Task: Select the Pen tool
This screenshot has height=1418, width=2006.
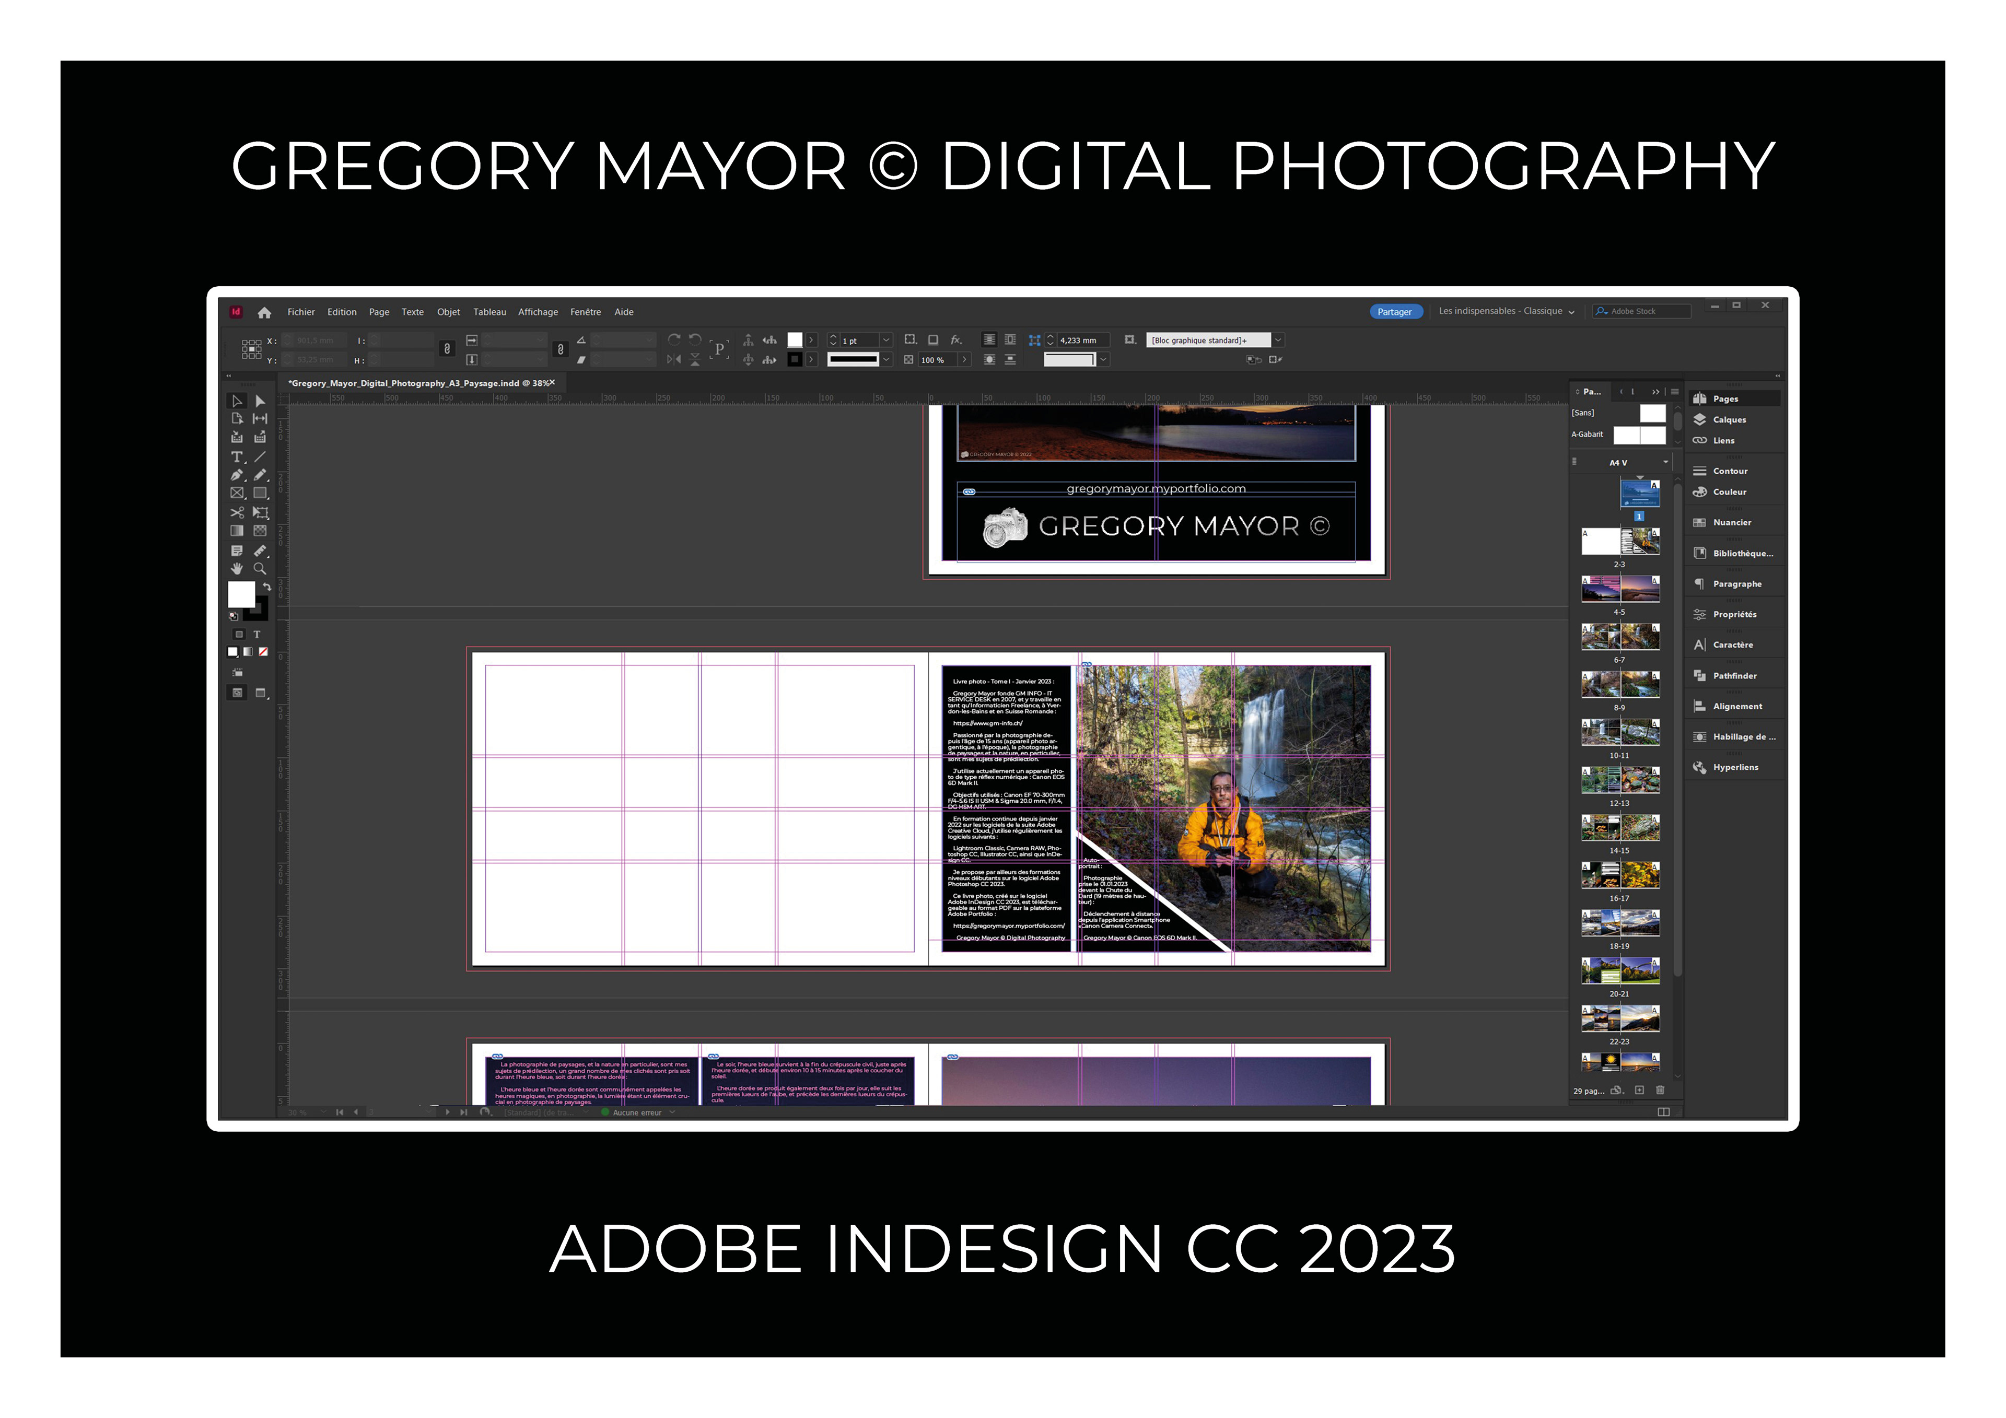Action: point(236,475)
